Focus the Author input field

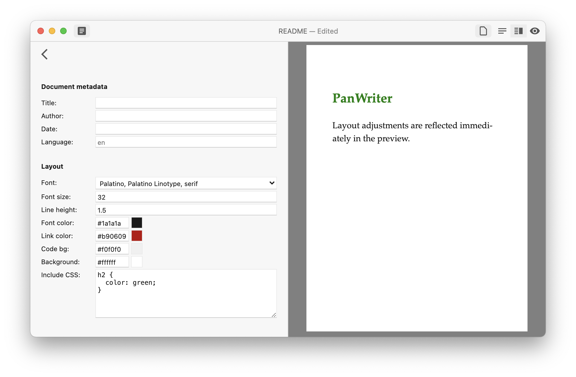click(x=186, y=116)
